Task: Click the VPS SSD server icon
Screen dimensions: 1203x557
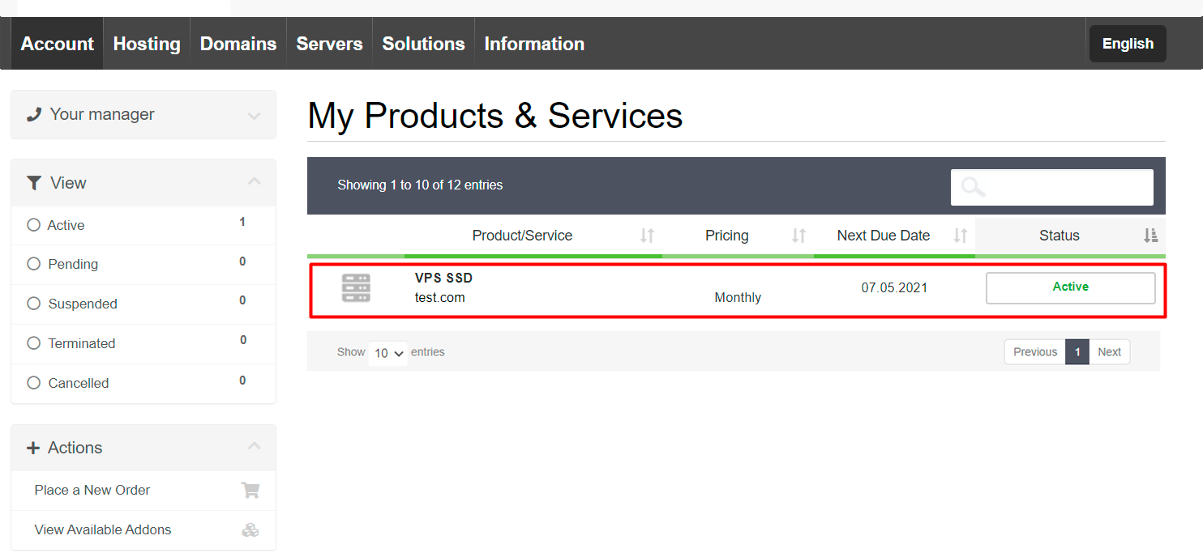Action: (356, 288)
